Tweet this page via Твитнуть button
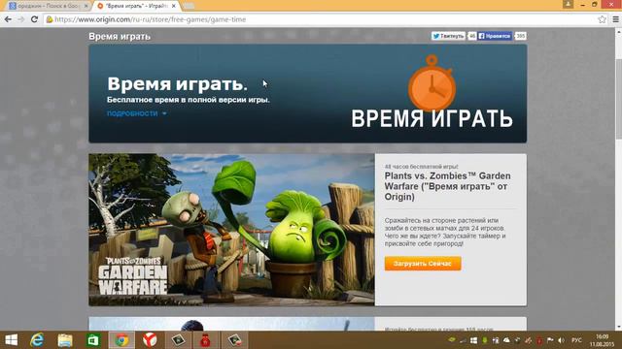 (x=448, y=36)
